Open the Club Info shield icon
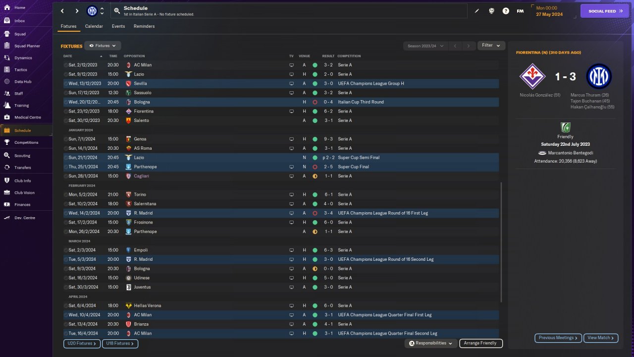Screen dimensions: 634x357 pyautogui.click(x=7, y=180)
